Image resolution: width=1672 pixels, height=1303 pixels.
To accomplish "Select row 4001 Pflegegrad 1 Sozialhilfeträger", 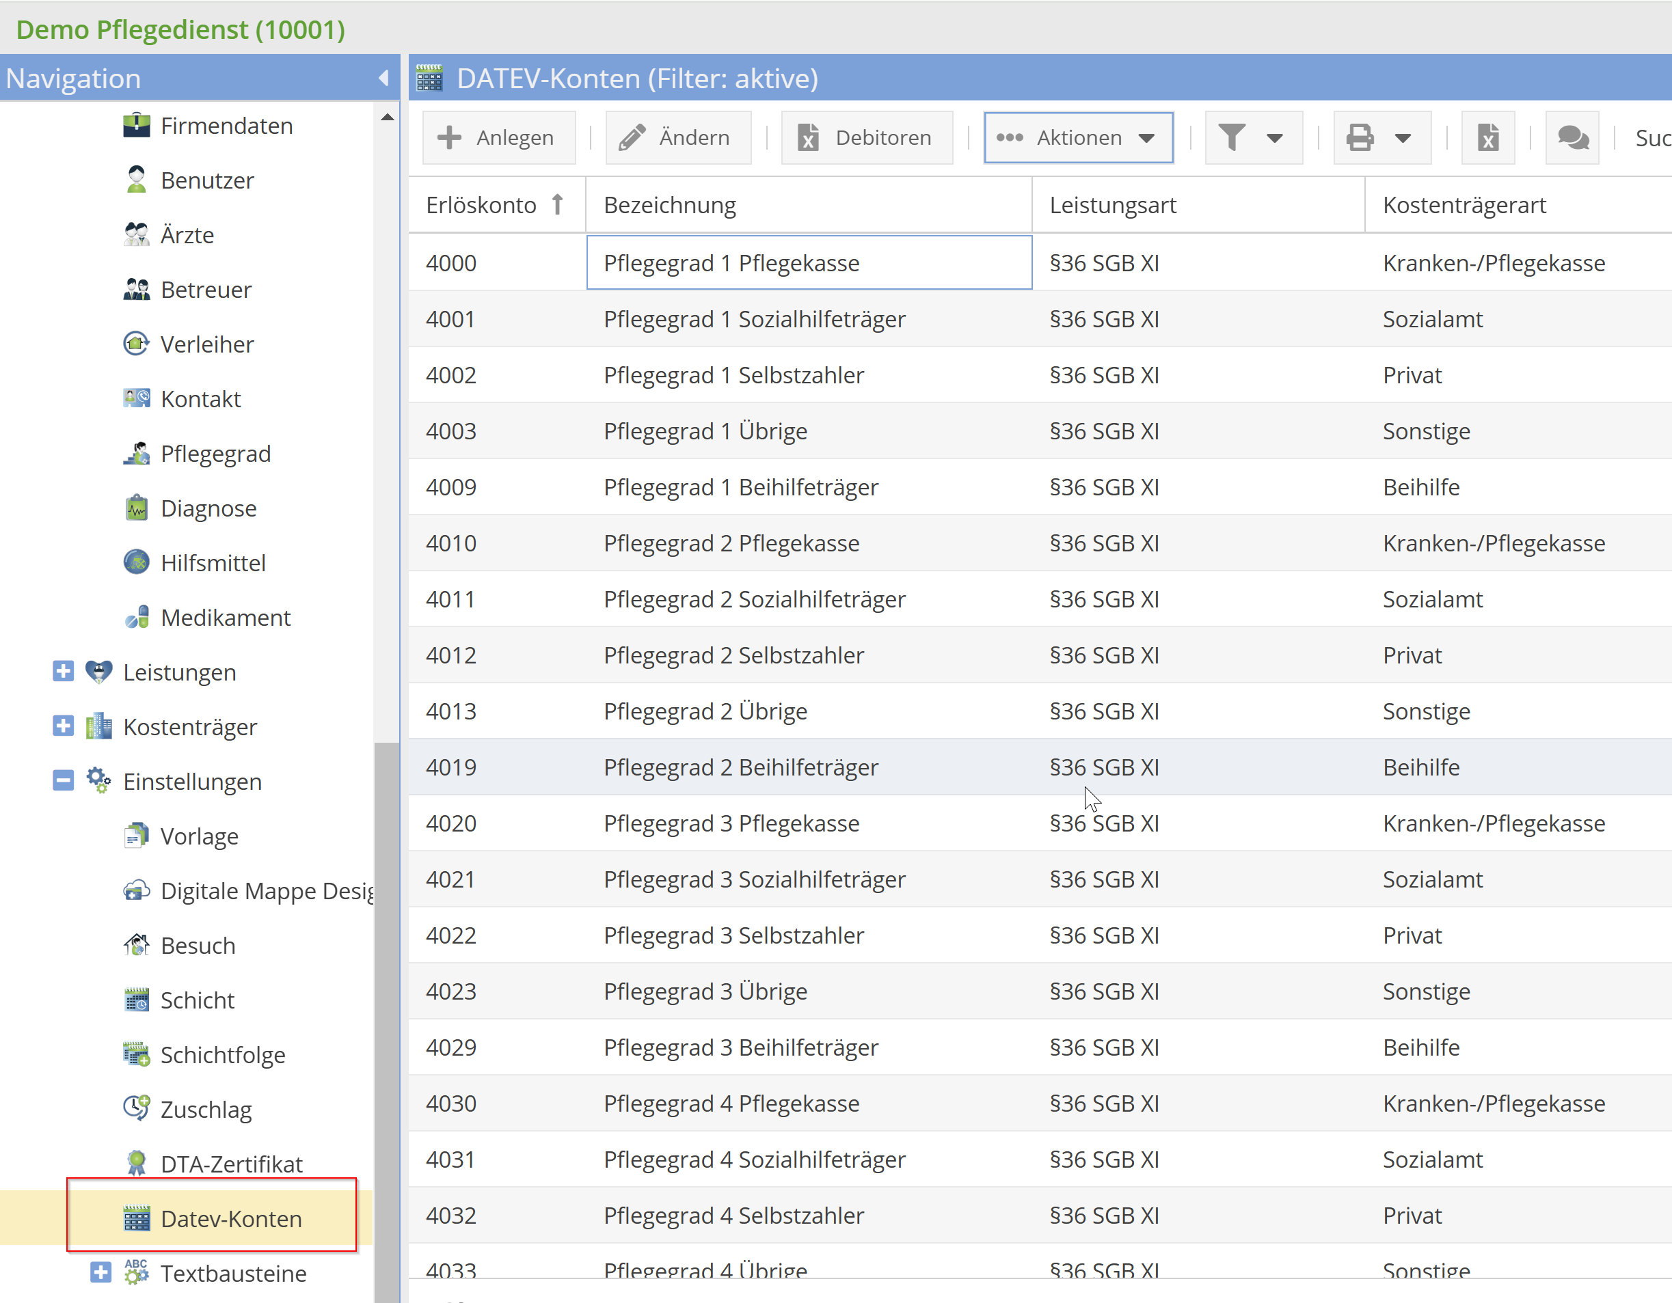I will coord(1040,319).
